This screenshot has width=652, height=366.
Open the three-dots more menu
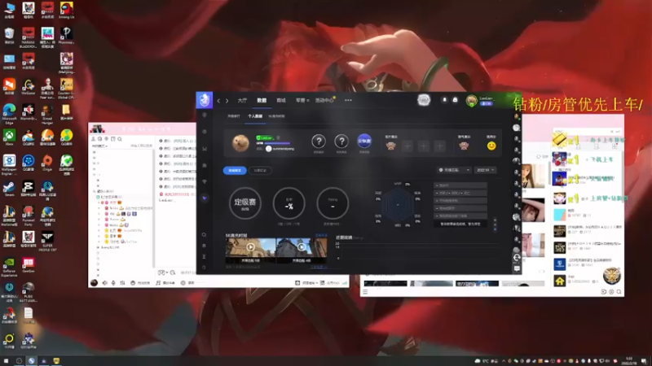tap(348, 100)
